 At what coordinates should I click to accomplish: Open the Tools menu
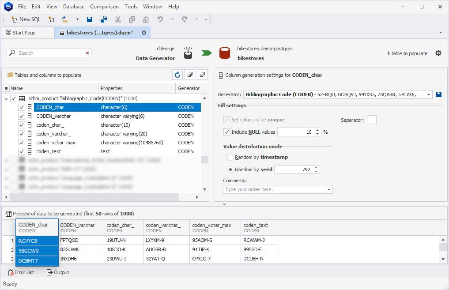tap(131, 7)
